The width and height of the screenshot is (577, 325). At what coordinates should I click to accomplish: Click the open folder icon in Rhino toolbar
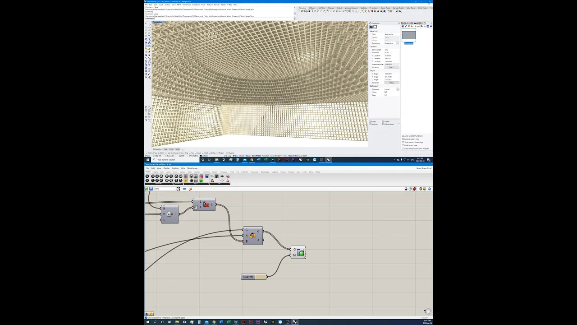(302, 11)
